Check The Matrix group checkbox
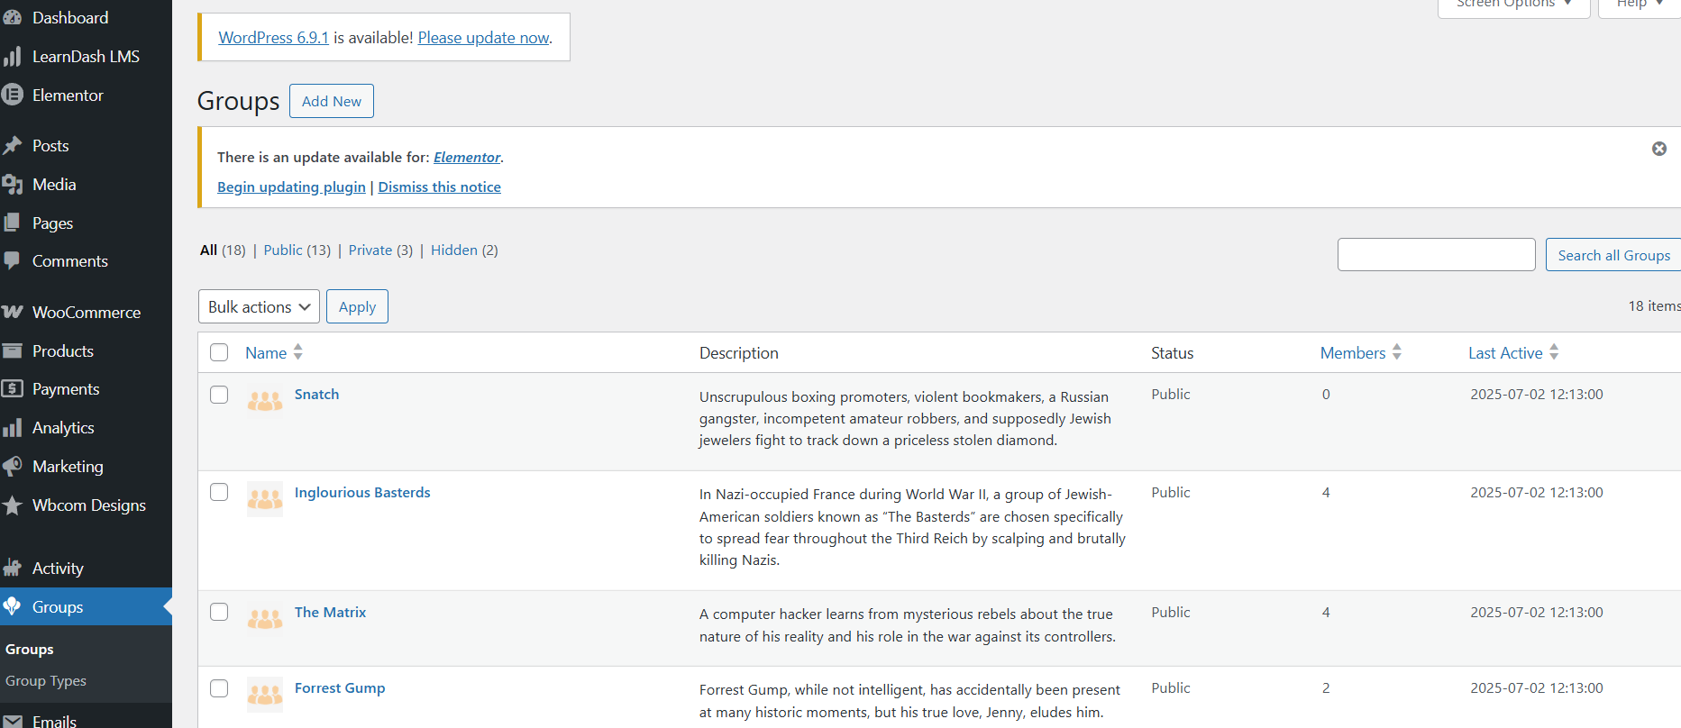This screenshot has height=728, width=1681. coord(219,612)
